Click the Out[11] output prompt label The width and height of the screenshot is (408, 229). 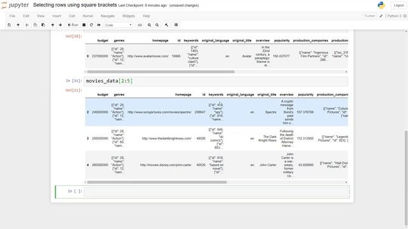[x=74, y=90]
